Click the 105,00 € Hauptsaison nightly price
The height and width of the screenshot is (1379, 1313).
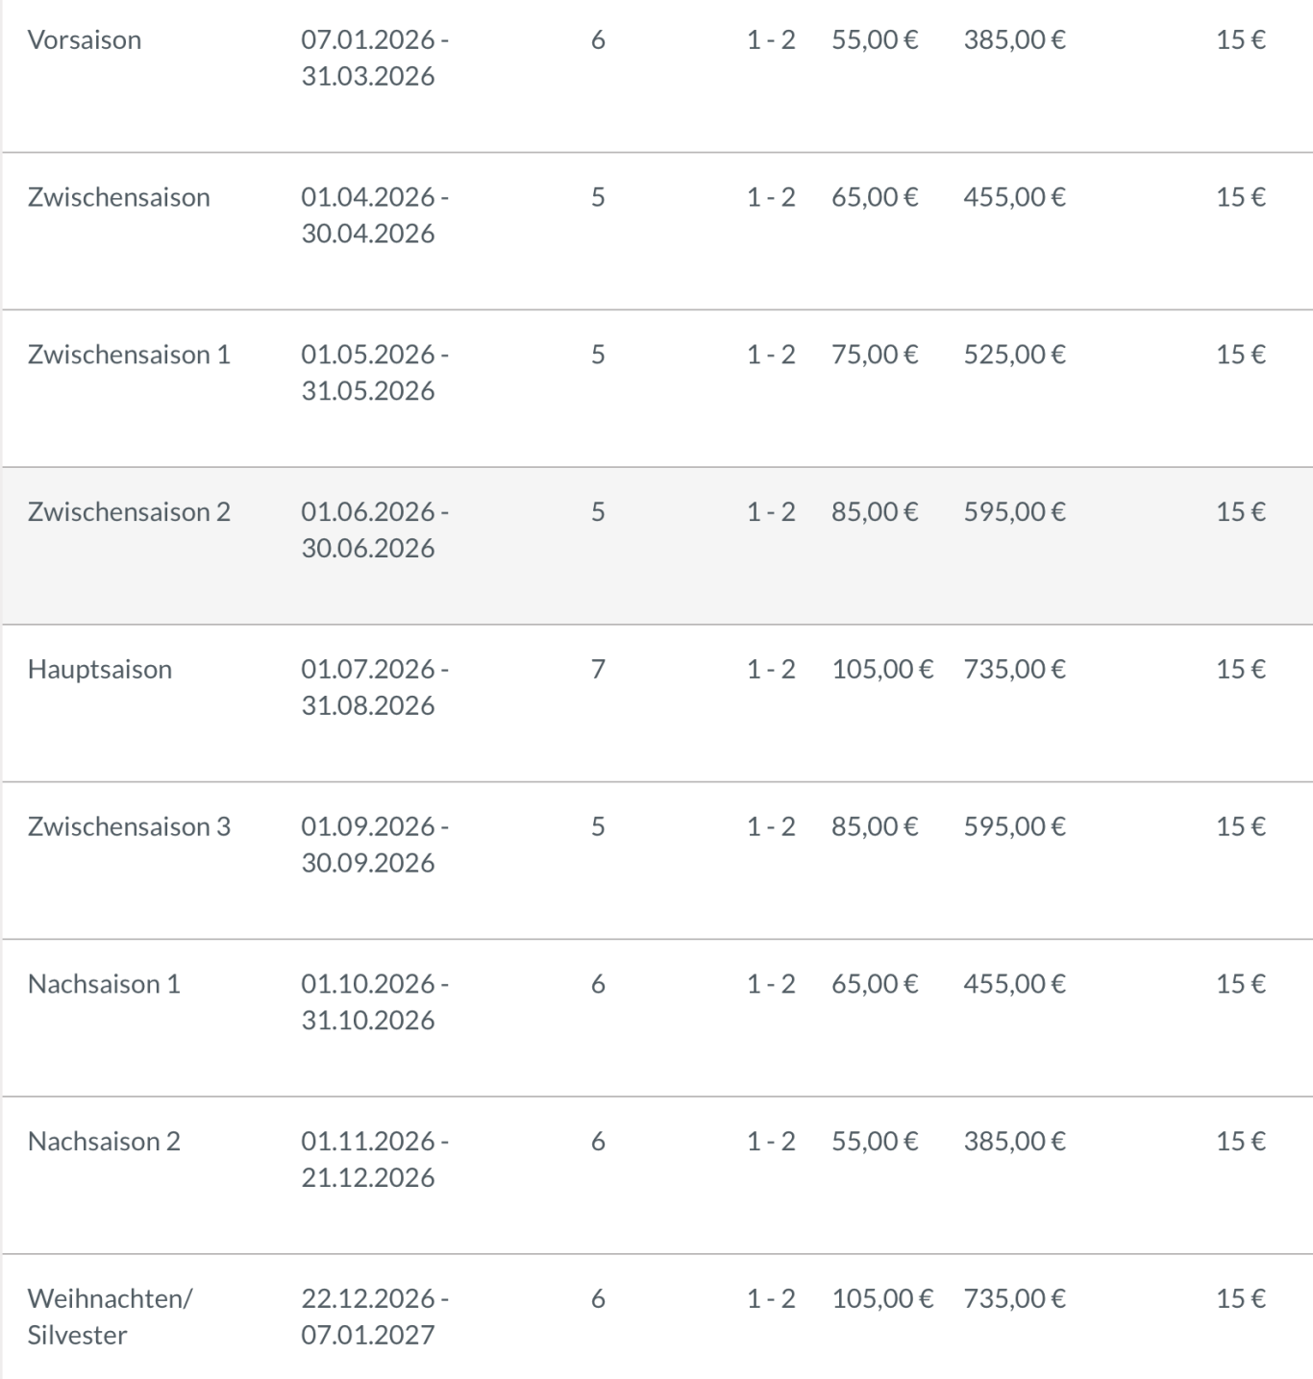coord(881,670)
